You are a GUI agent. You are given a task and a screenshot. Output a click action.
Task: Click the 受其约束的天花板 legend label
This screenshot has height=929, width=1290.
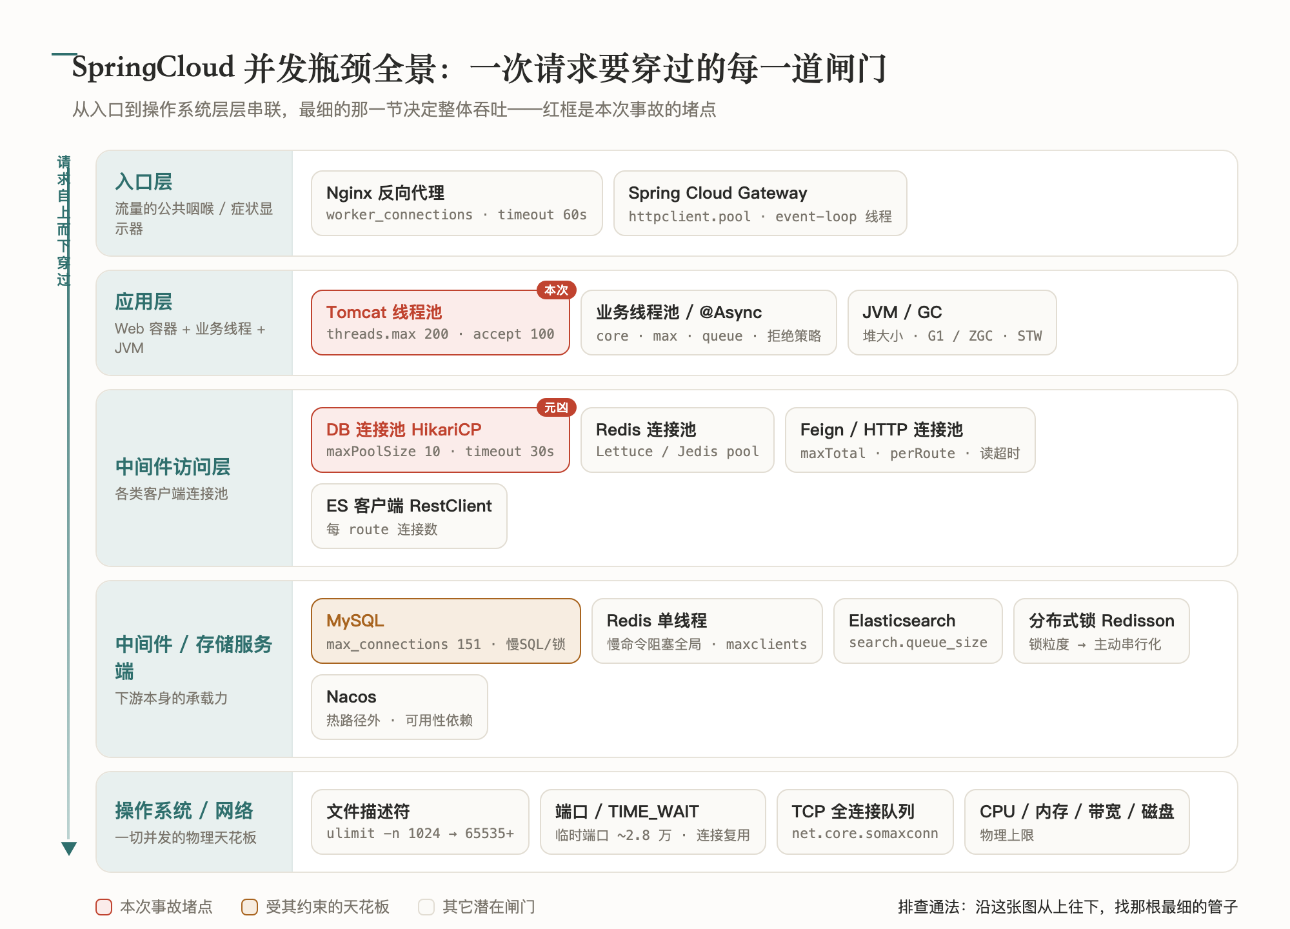[x=328, y=907]
